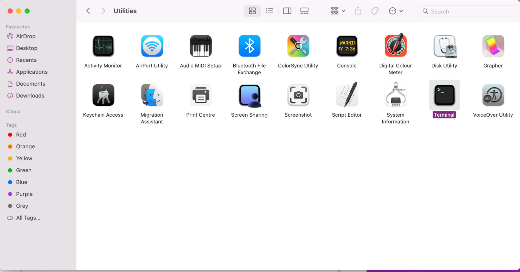Click the Red tag in sidebar
This screenshot has width=520, height=272.
21,135
